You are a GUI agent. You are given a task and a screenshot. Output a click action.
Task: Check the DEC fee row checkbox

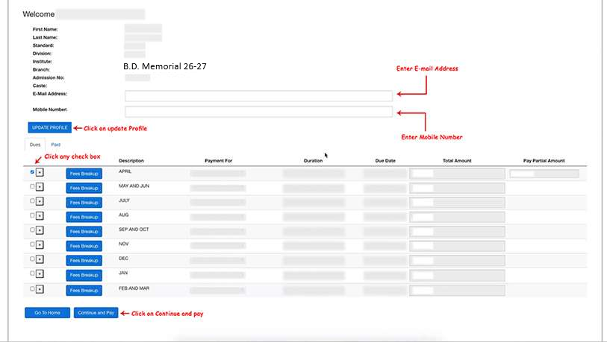pos(32,259)
